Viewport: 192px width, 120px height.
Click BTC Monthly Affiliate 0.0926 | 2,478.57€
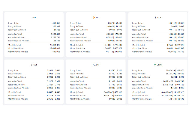[113, 48]
